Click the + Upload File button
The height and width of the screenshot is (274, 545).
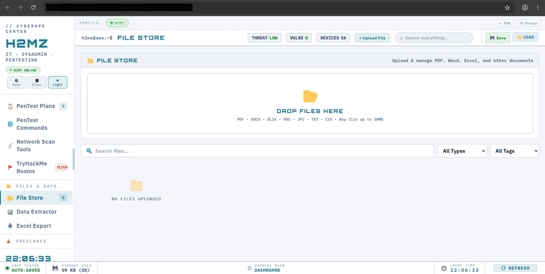[x=372, y=38]
